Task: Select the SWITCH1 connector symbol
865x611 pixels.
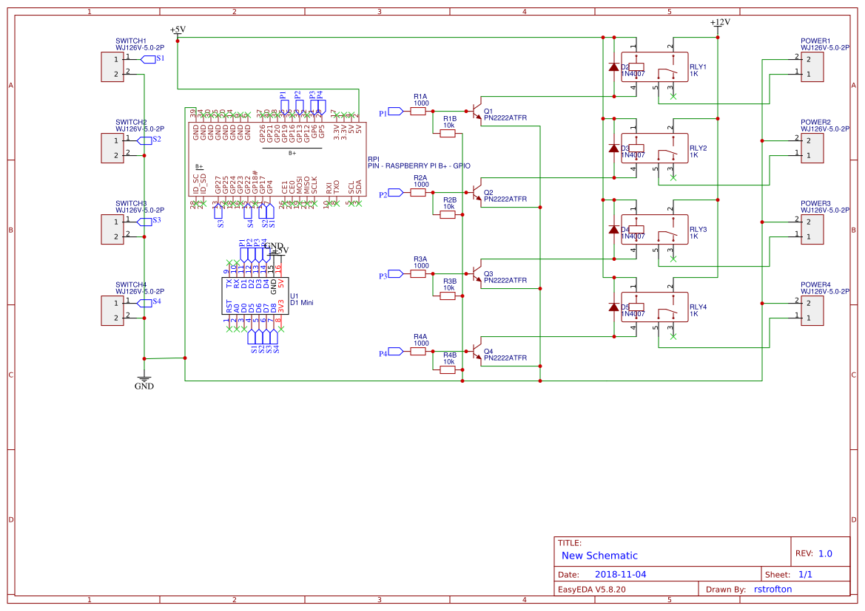Action: click(x=112, y=66)
